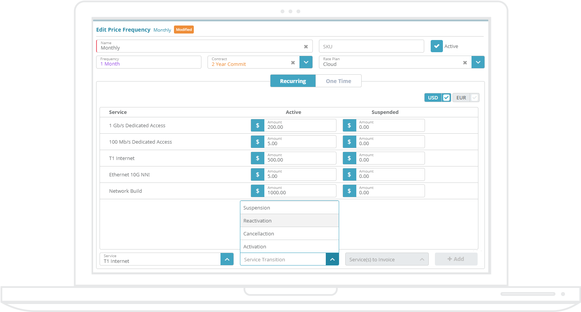Click the dollar icon for 100 Mb/s Active amount
Image resolution: width=581 pixels, height=312 pixels.
[258, 141]
